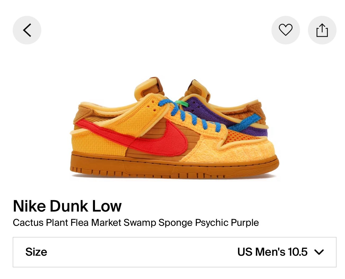
Task: Toggle the heart wishlist button on
Action: pyautogui.click(x=285, y=30)
